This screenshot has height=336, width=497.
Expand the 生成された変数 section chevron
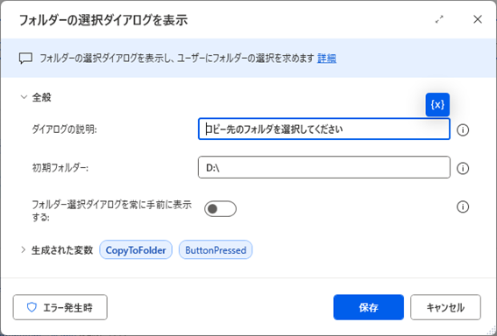23,250
